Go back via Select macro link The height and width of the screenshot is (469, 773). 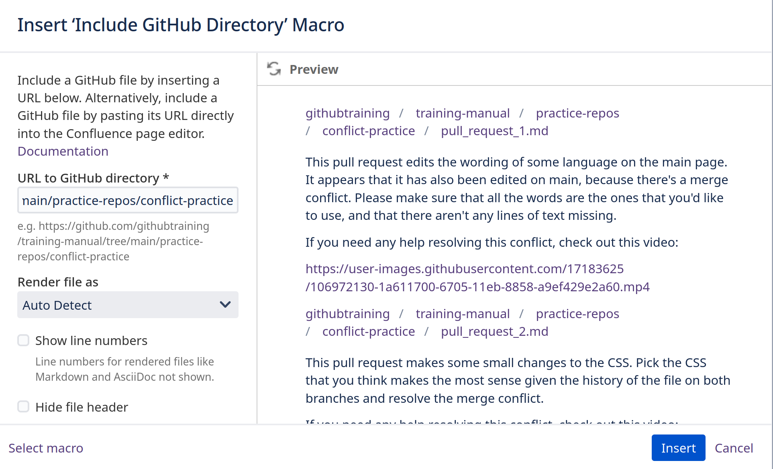click(46, 448)
